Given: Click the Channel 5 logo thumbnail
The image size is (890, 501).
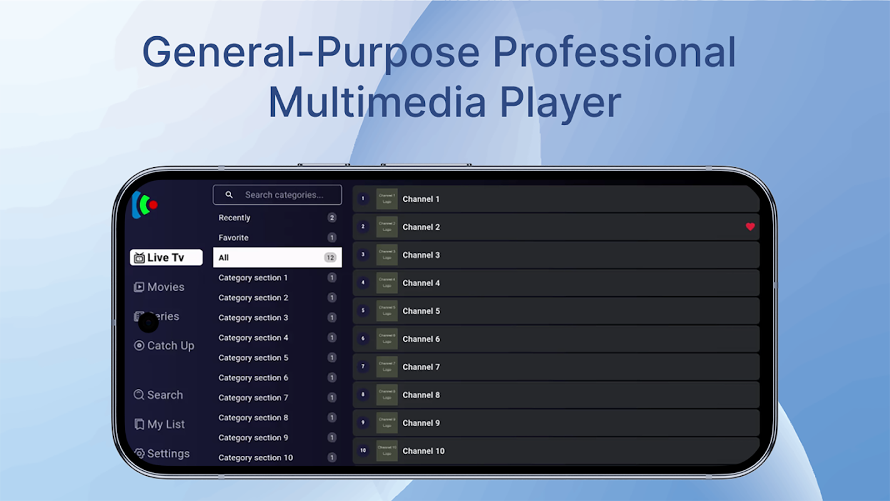Looking at the screenshot, I should click(x=387, y=311).
